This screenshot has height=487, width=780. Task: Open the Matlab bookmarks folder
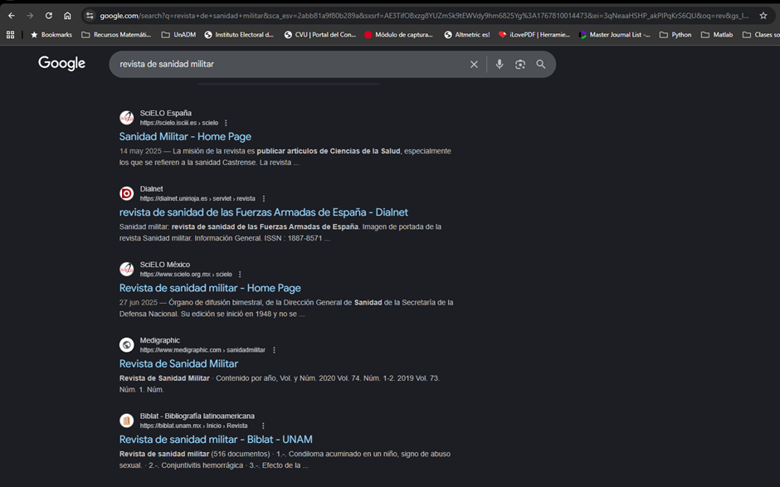point(717,35)
